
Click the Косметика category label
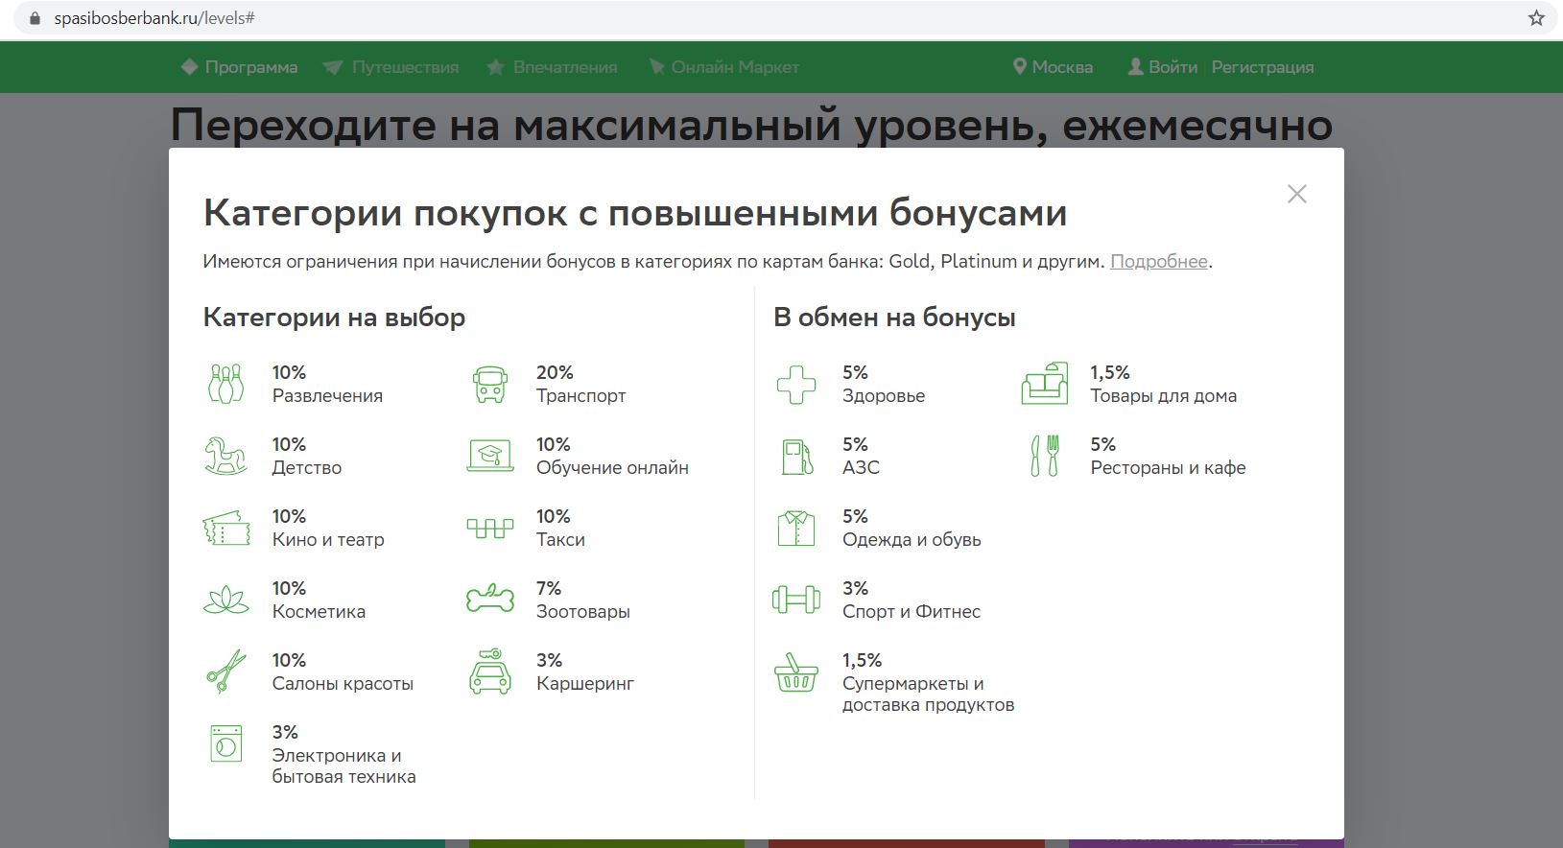coord(319,612)
